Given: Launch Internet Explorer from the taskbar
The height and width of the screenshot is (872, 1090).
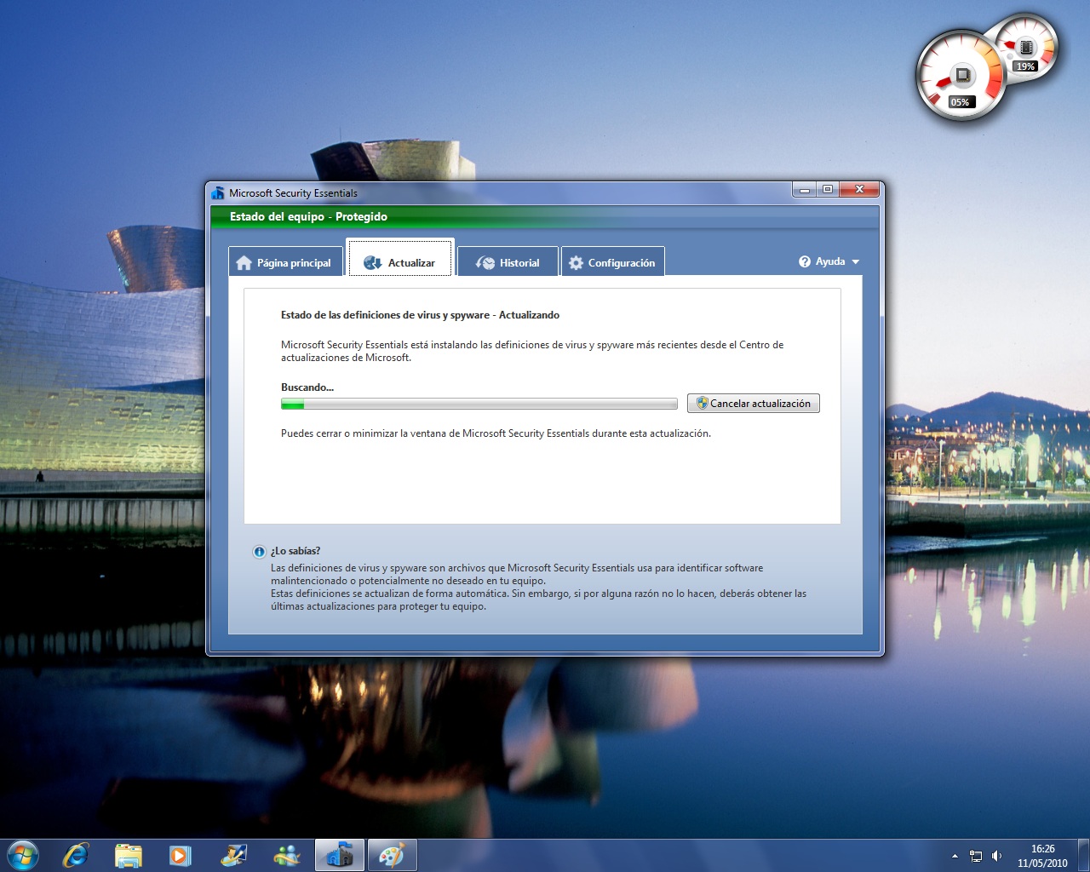Looking at the screenshot, I should [x=76, y=855].
